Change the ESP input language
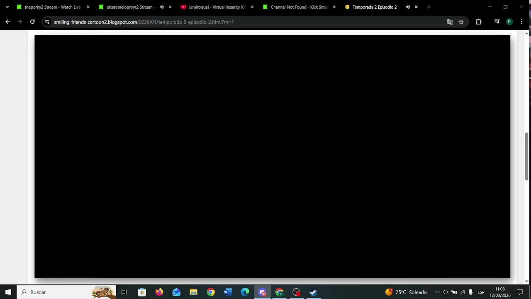531x299 pixels. pos(481,292)
